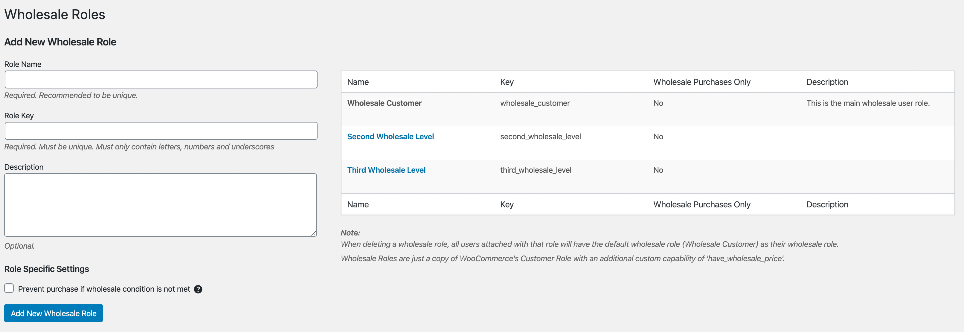The image size is (964, 332).
Task: Click the top Key column header
Action: 507,82
